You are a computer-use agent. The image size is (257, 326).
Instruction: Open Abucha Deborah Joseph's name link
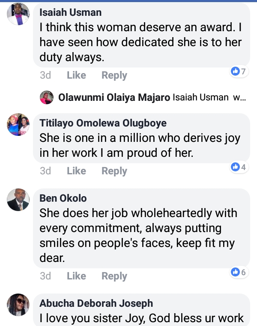96,303
